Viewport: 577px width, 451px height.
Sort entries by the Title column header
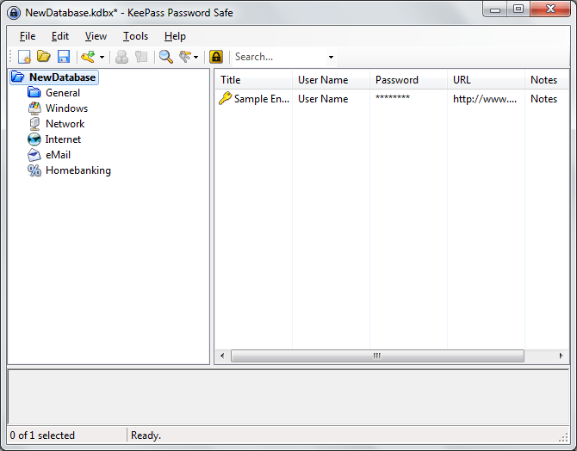(x=253, y=80)
